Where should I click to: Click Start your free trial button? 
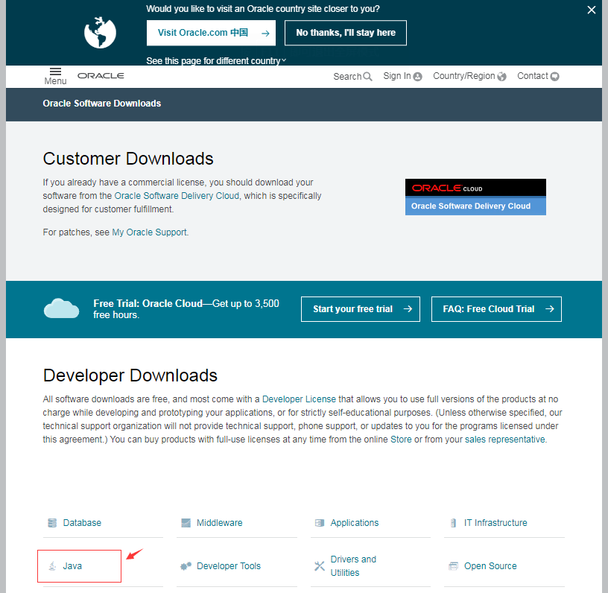[x=360, y=309]
